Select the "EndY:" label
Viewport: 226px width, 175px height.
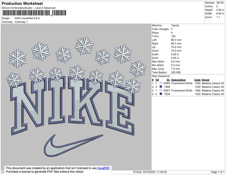click(x=155, y=58)
